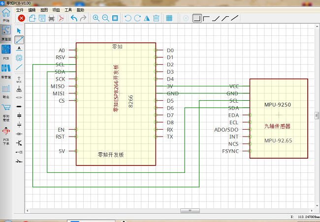Open the 开始 home page

point(6,15)
